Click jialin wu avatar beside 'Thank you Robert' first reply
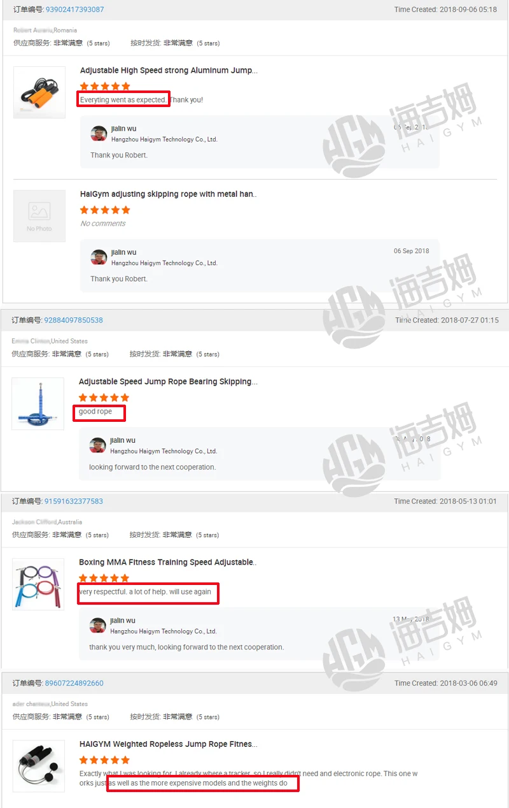Image resolution: width=509 pixels, height=808 pixels. pos(99,133)
